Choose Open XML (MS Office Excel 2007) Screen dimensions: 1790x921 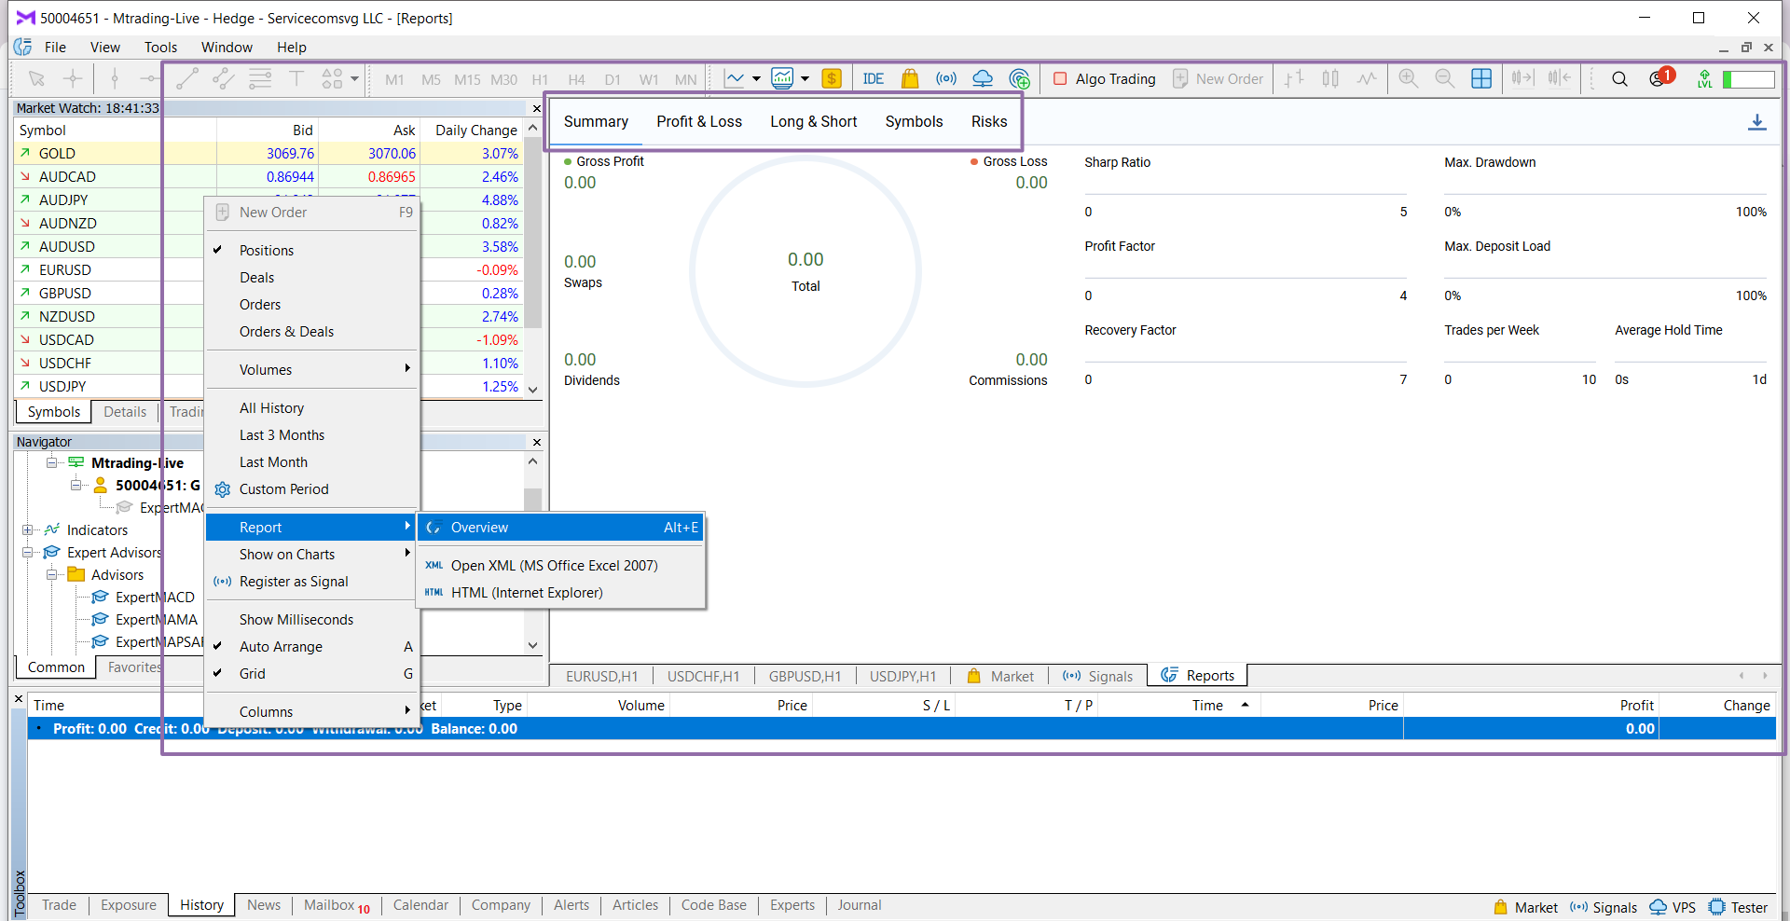point(561,565)
